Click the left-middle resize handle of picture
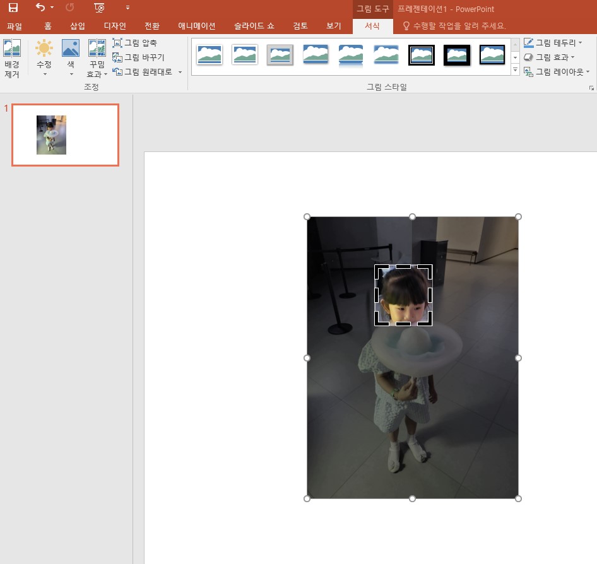The width and height of the screenshot is (597, 564). (x=307, y=358)
